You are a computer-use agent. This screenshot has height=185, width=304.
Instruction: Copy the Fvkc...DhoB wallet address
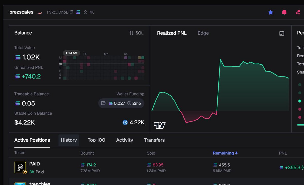coord(71,12)
